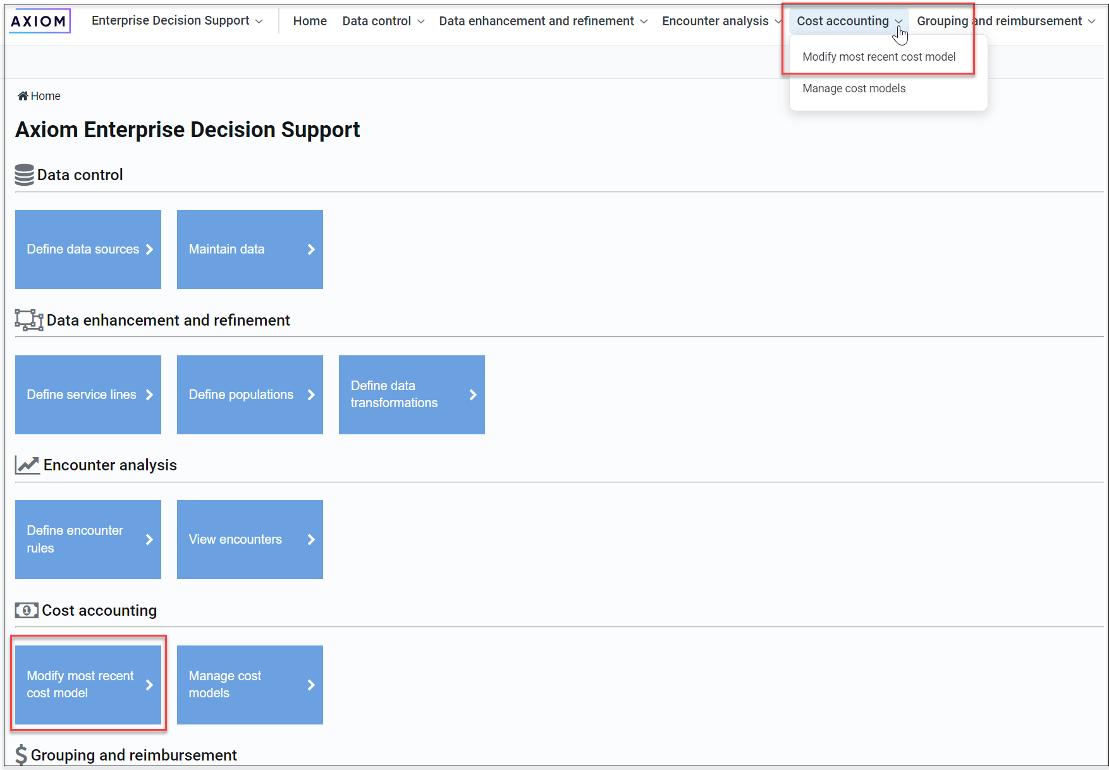Select Modify most recent cost model entry
Image resolution: width=1109 pixels, height=770 pixels.
879,57
